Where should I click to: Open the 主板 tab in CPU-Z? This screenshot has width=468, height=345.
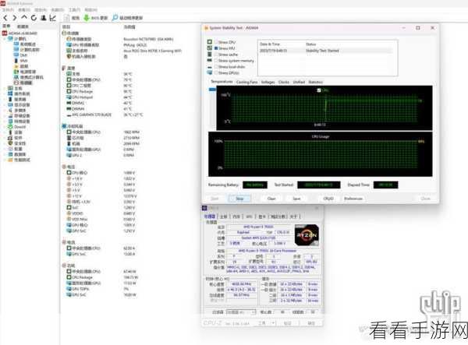[x=224, y=217]
